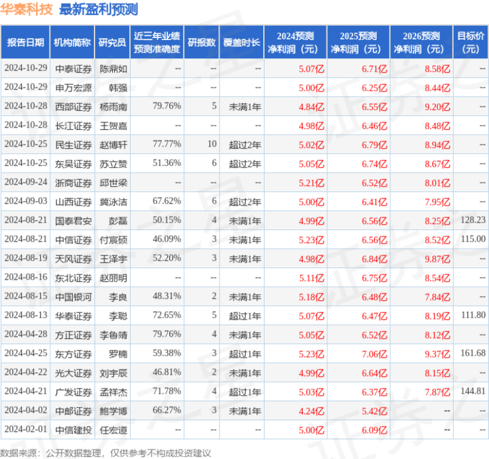Select the 浙商证券 institution cell
This screenshot has height=459, width=489.
[x=73, y=183]
